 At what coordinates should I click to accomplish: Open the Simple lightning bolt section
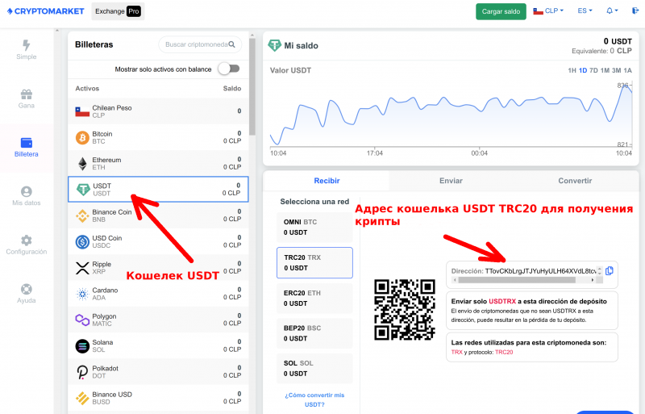pyautogui.click(x=27, y=49)
